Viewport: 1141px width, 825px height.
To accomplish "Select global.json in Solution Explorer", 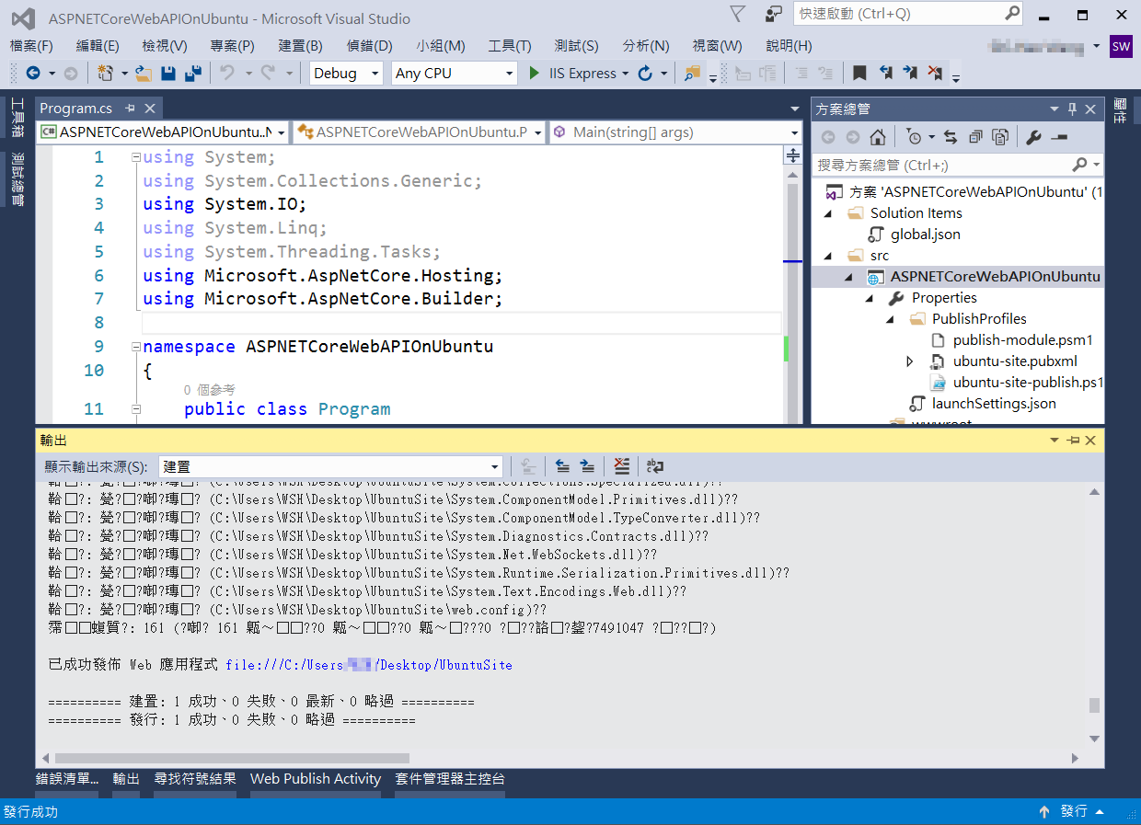I will 925,235.
